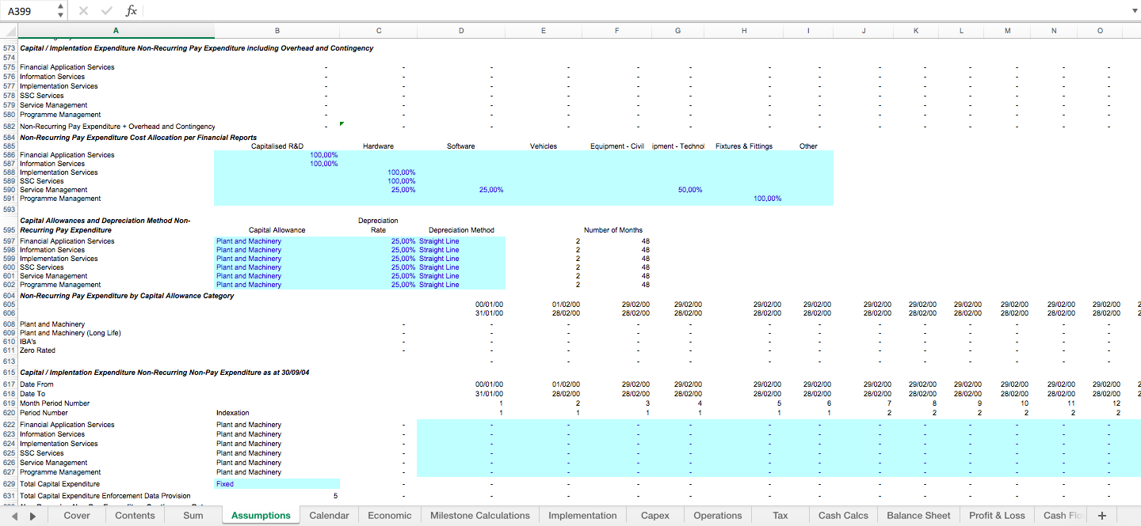Image resolution: width=1141 pixels, height=526 pixels.
Task: Click the cancel entry X icon
Action: [x=84, y=10]
